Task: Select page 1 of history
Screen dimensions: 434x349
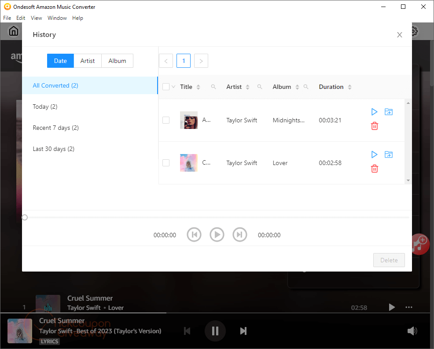Action: click(x=184, y=61)
